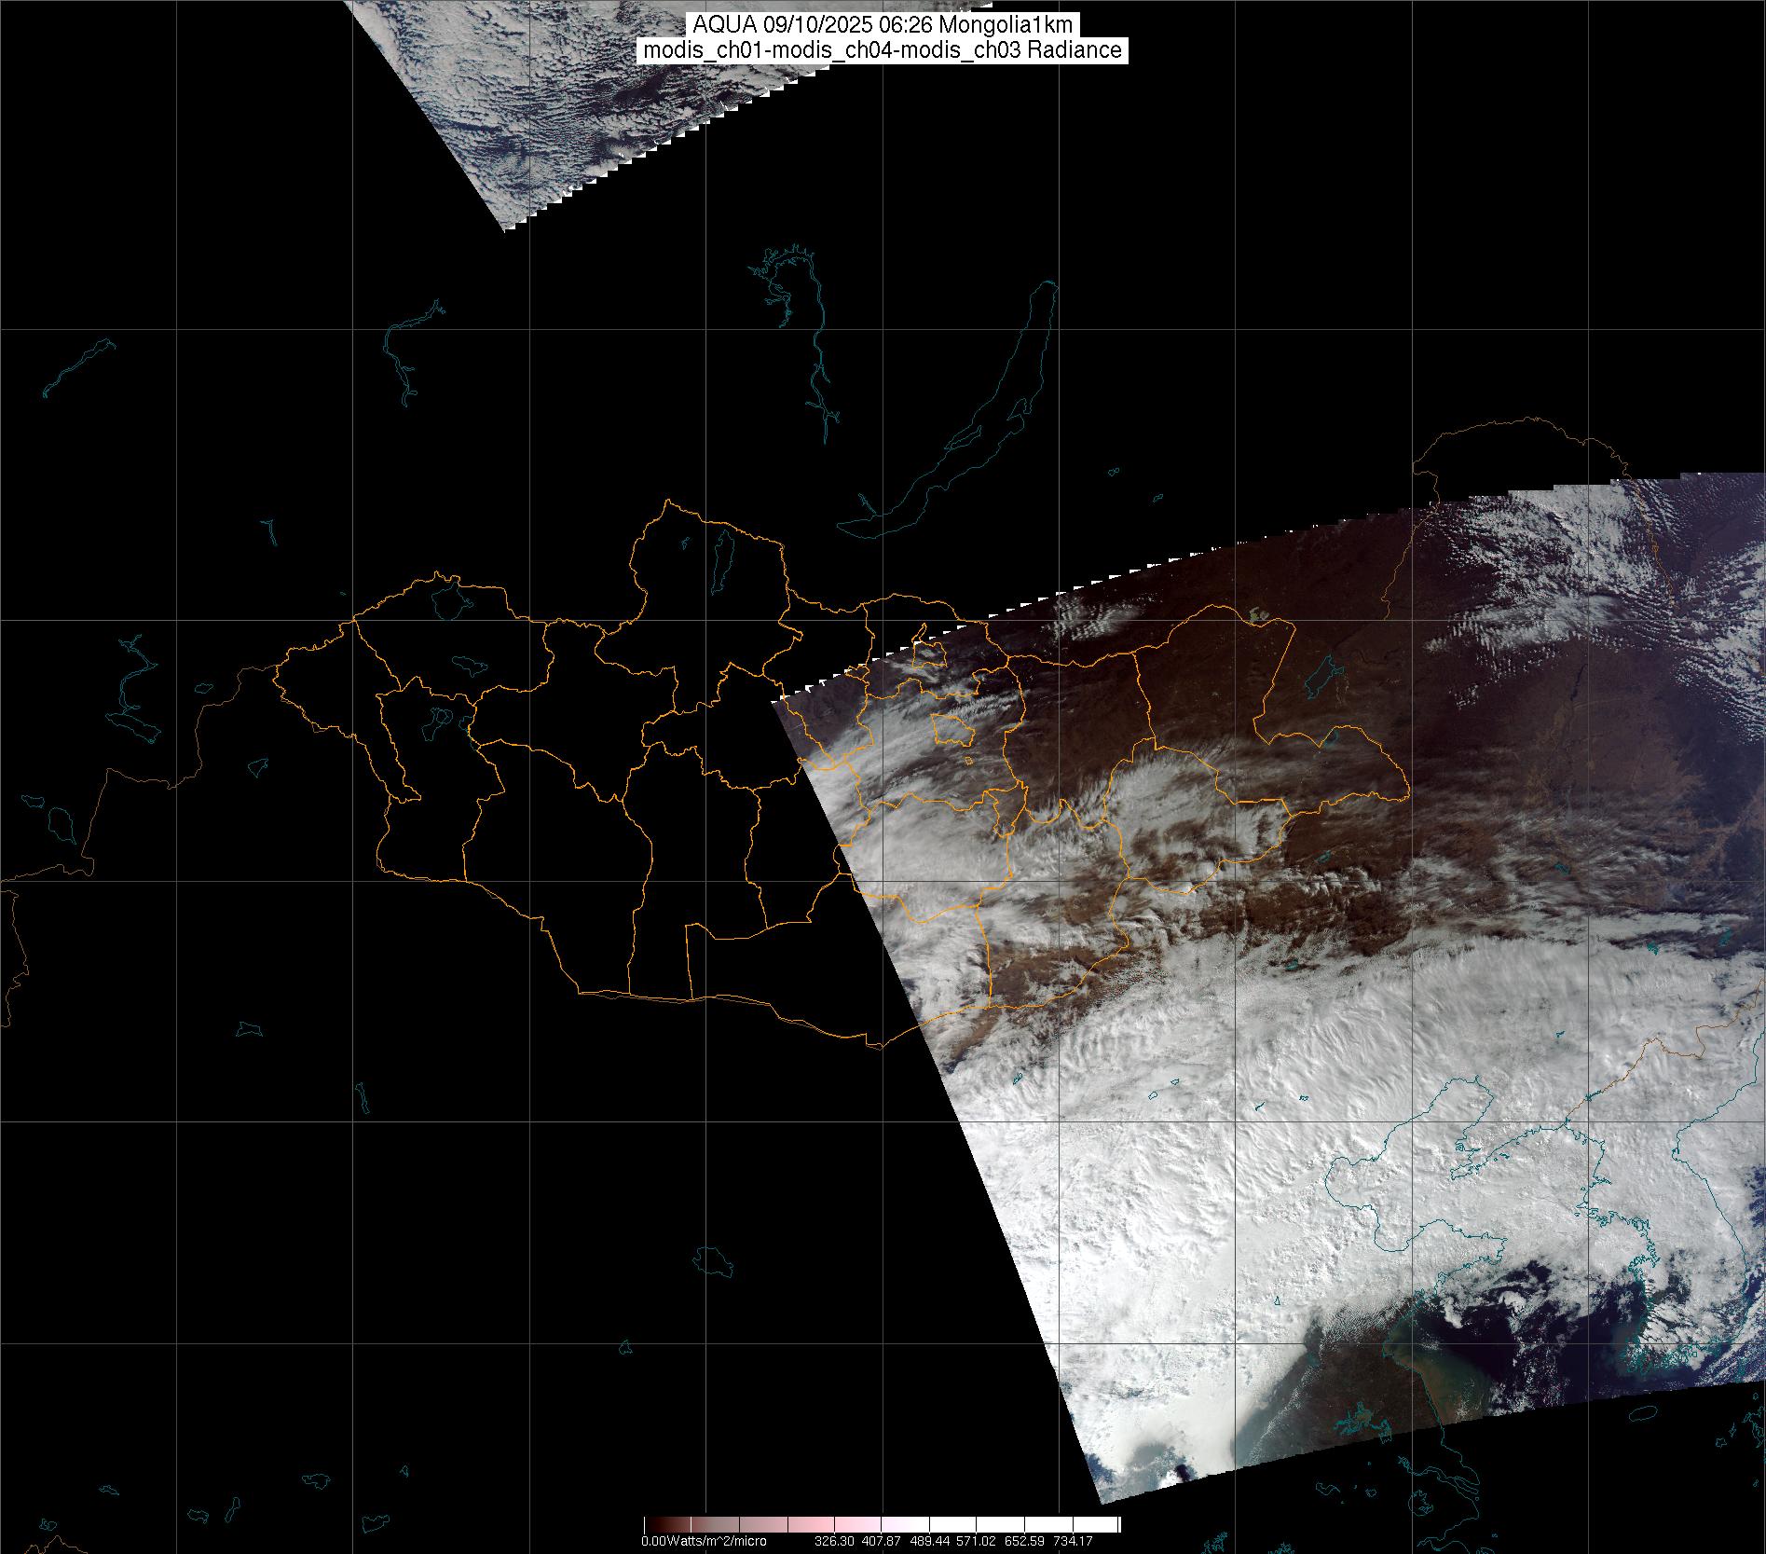Click the white end of the radiance colorbar
This screenshot has width=1766, height=1554.
[x=1109, y=1524]
